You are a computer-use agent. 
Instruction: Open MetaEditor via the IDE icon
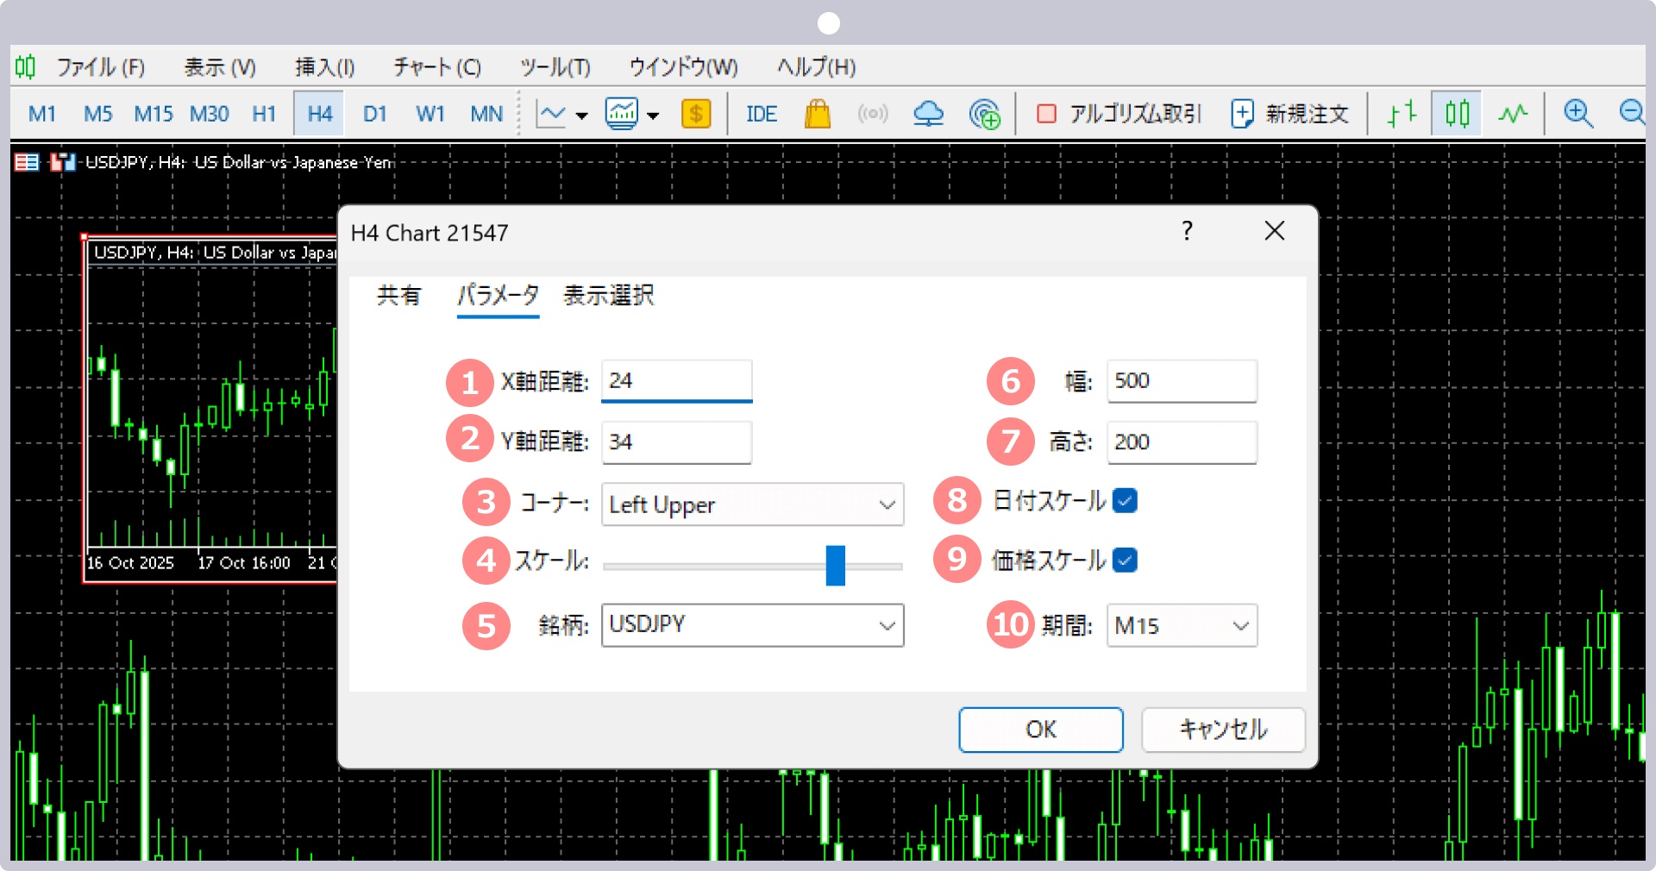pos(761,113)
